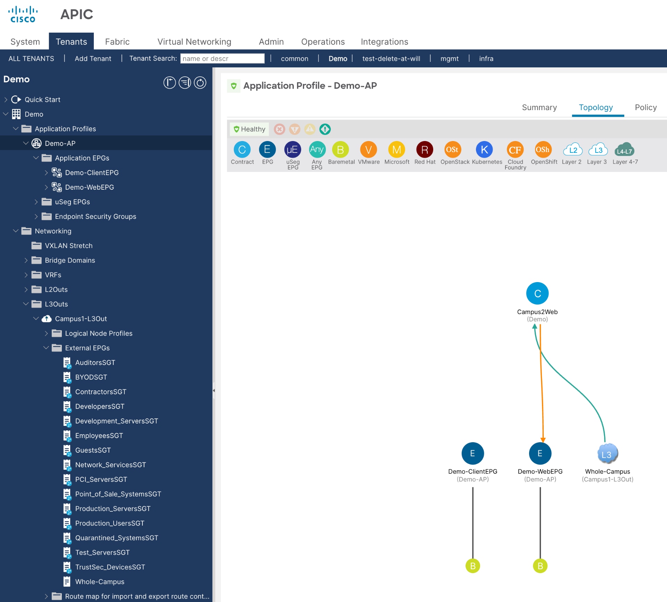The image size is (667, 602).
Task: Click the refresh icon in Demo panel header
Action: 200,83
